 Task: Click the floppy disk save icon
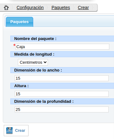[x=9, y=130]
